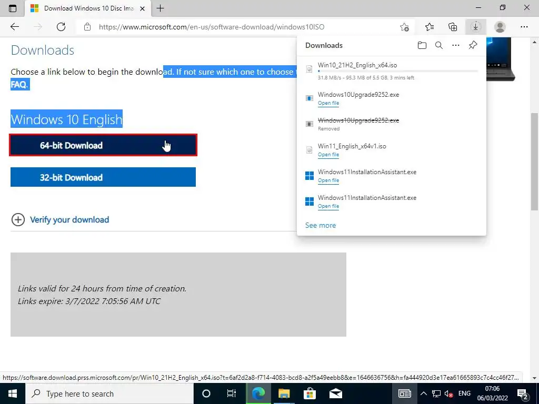This screenshot has height=404, width=539.
Task: Click the taskbar search box
Action: [x=109, y=393]
